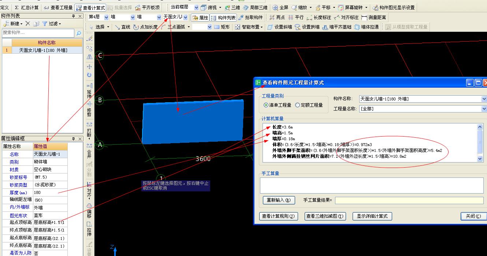Click the 墙平齐基础 tool
The image size is (487, 256).
(337, 27)
